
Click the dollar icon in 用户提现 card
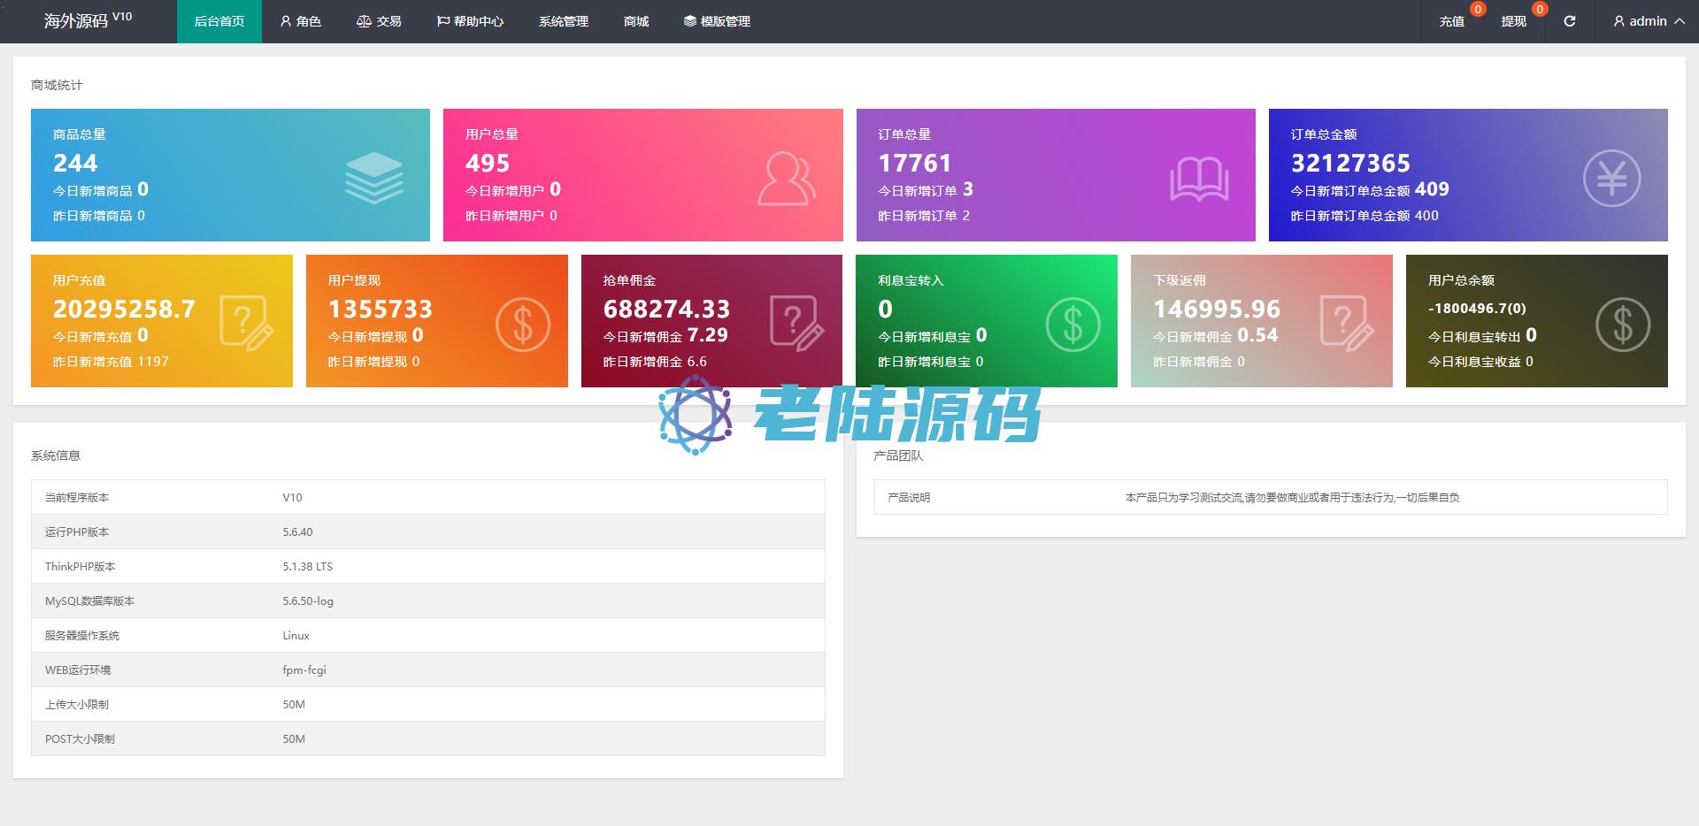click(x=522, y=325)
